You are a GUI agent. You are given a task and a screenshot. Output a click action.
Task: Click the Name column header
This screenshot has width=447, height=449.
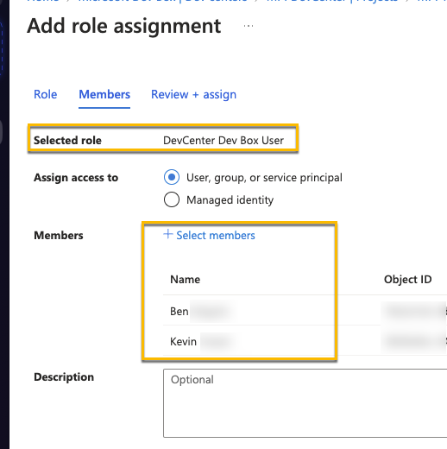click(186, 280)
